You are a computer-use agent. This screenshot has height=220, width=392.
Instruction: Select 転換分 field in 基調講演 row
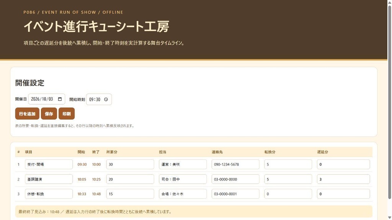(288, 179)
